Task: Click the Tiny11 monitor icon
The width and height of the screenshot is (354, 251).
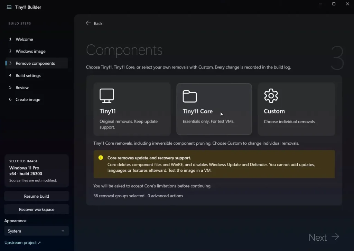Action: pyautogui.click(x=107, y=96)
